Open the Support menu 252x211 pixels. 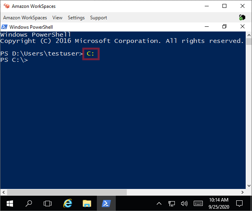pos(98,17)
